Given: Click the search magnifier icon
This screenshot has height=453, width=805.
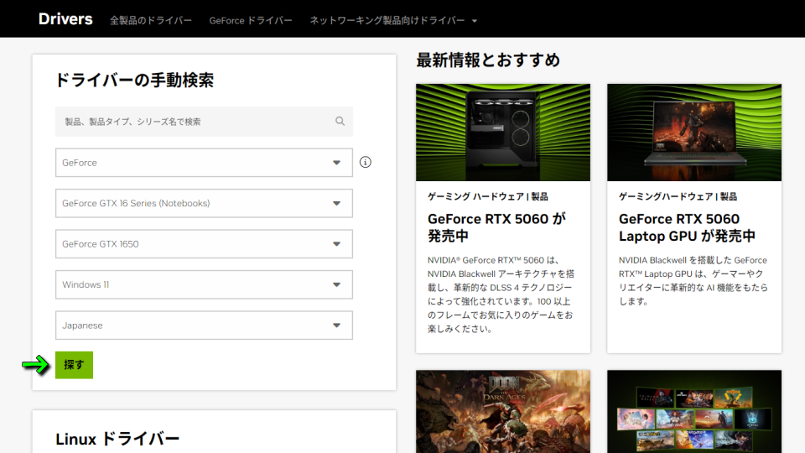Looking at the screenshot, I should pos(340,121).
